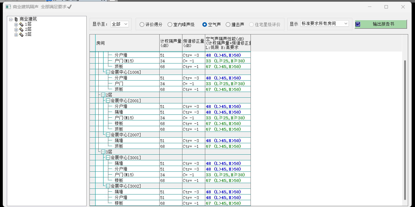Expand the 1层 node in left tree
Screen dimensions: 415x207
tap(16, 25)
